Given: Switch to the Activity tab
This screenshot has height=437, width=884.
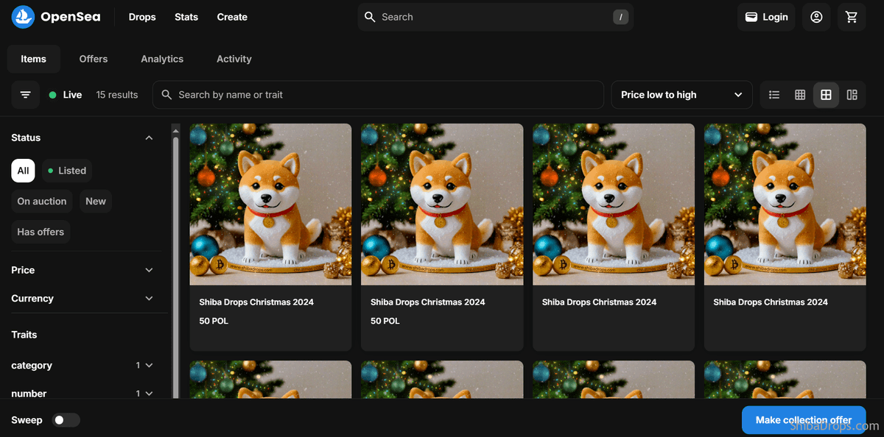Looking at the screenshot, I should pos(234,59).
